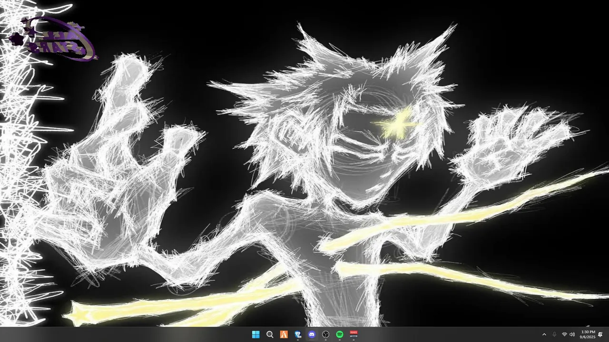Open the Brave browser taskbar icon

[298, 334]
